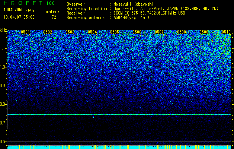Click the Ovserver field label

tap(76, 4)
